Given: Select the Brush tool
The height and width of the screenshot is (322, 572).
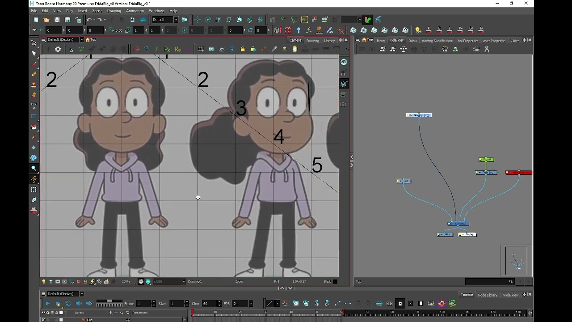Looking at the screenshot, I should coord(34,64).
